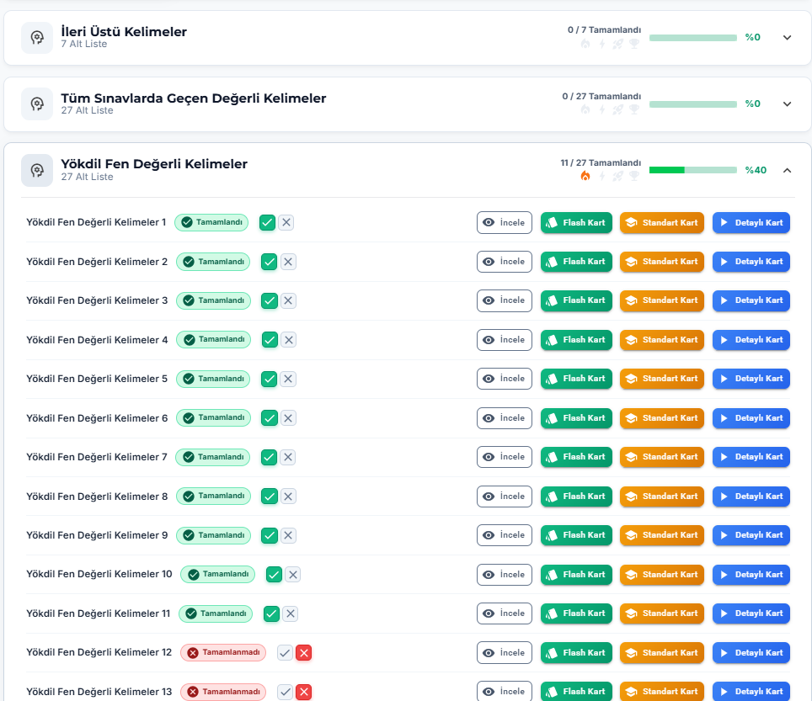The image size is (812, 701).
Task: Click the green check badge icon in Kelimeler 1 Tamamlandı
Action: 187,222
